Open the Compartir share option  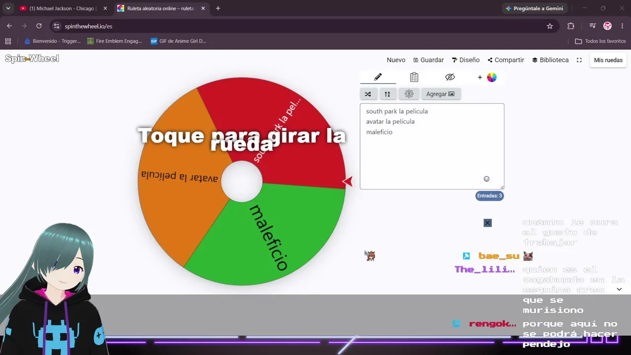point(506,60)
